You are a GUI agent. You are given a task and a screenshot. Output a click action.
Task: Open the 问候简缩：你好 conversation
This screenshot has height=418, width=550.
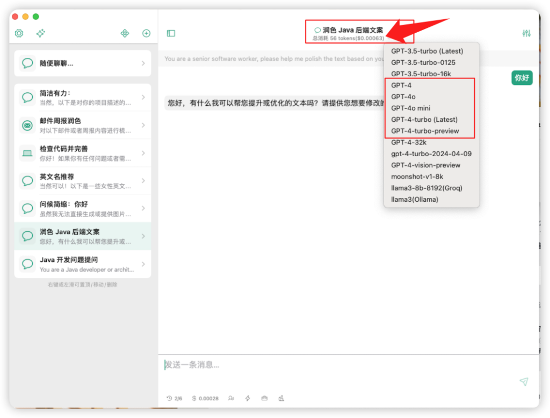click(83, 209)
